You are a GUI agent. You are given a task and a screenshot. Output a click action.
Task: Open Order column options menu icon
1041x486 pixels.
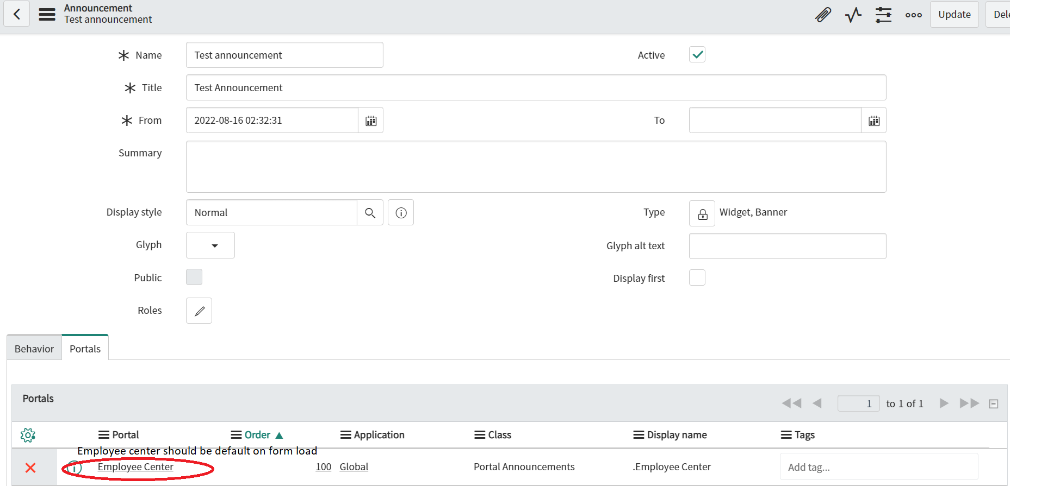[236, 435]
